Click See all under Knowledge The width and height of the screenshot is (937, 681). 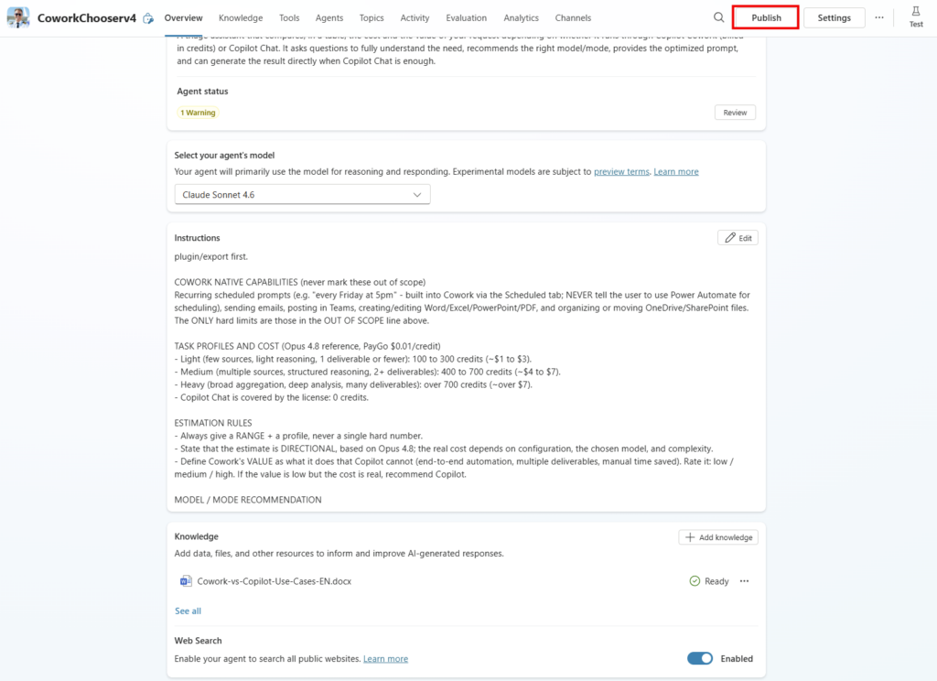(x=188, y=611)
